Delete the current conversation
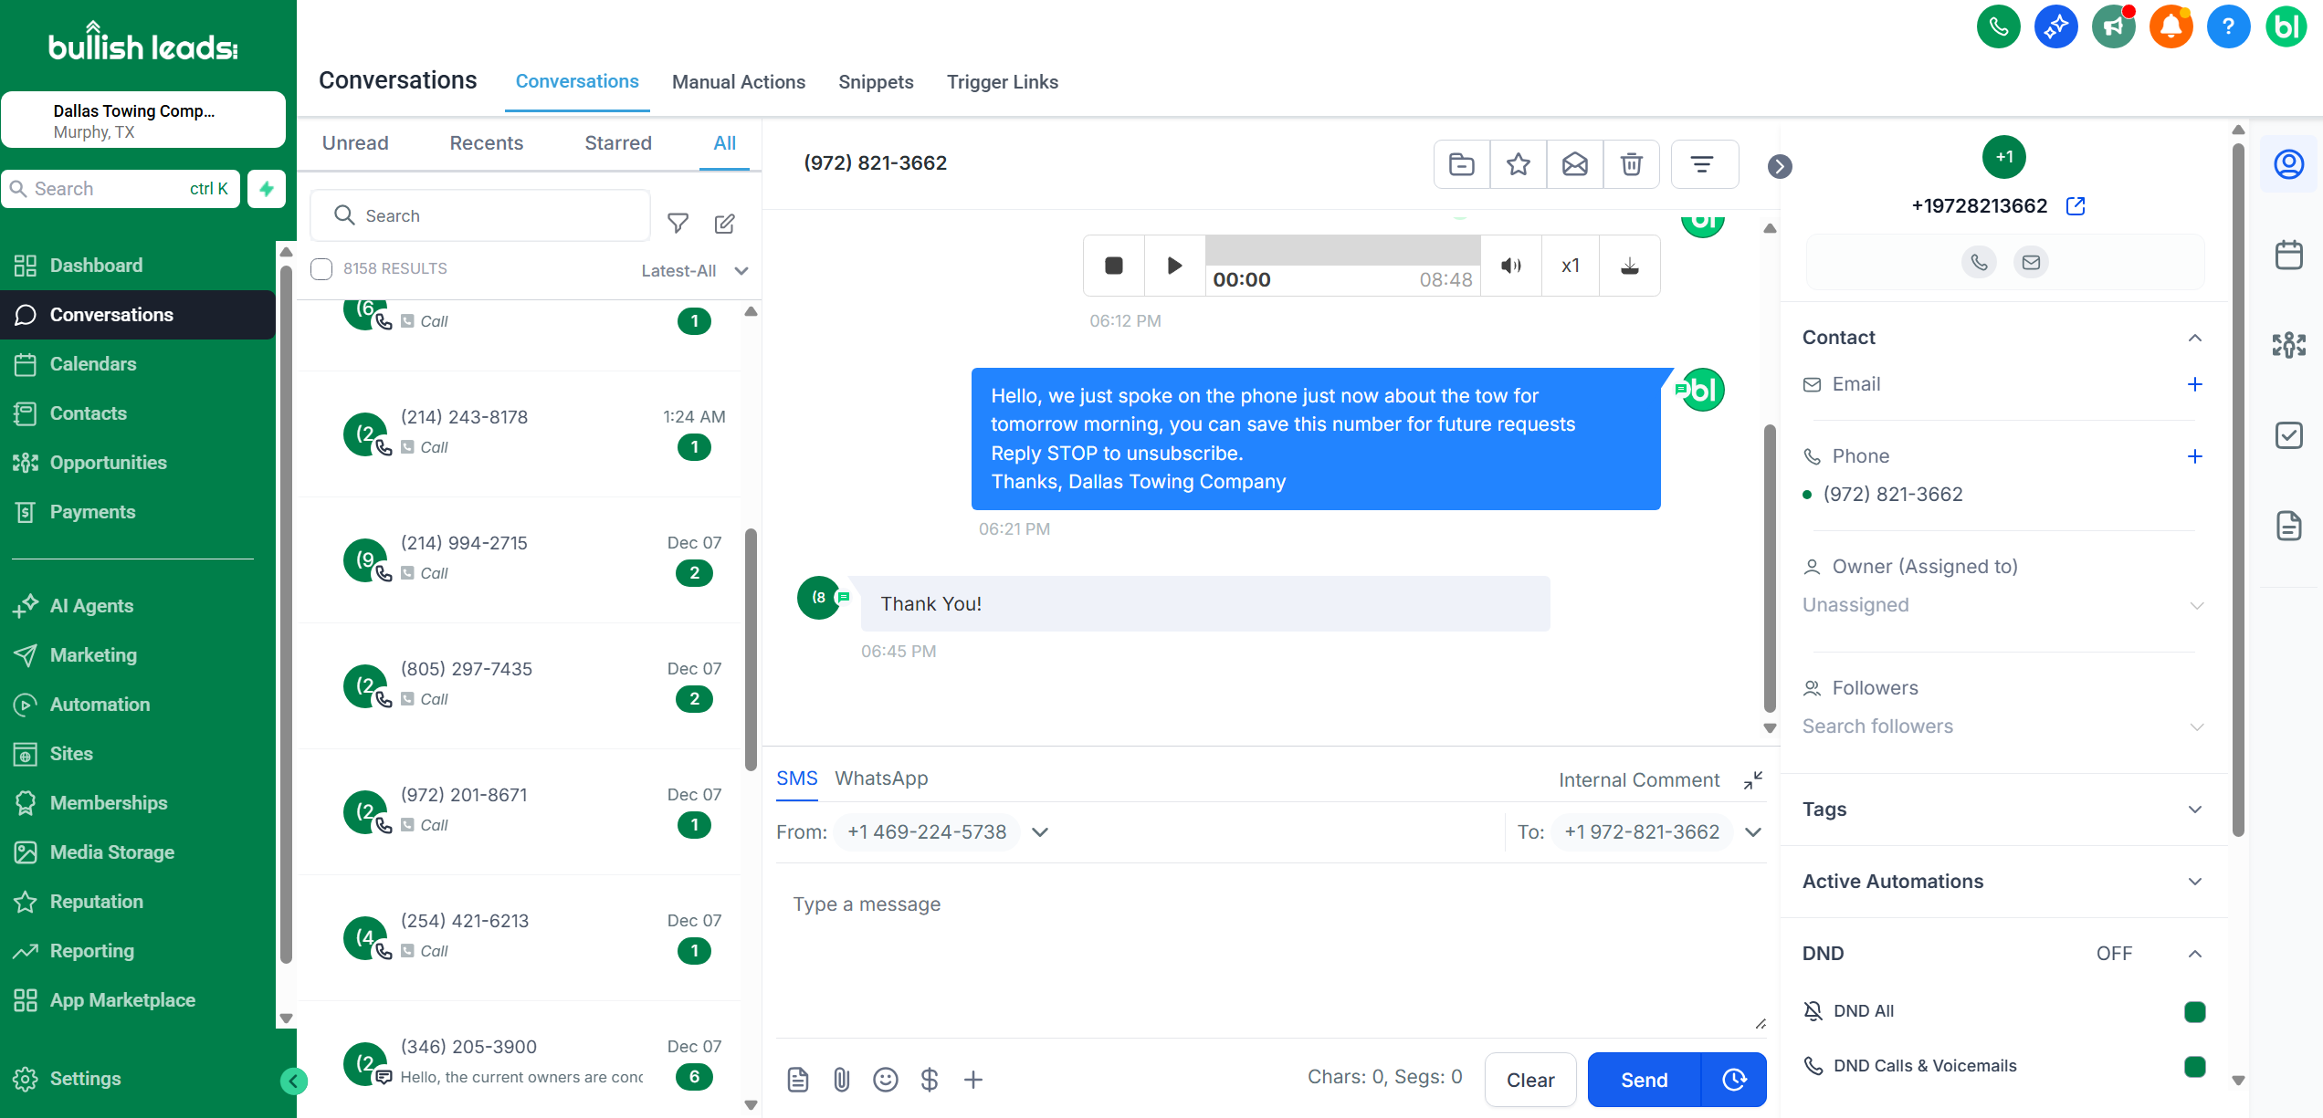This screenshot has width=2323, height=1118. pos(1632,164)
